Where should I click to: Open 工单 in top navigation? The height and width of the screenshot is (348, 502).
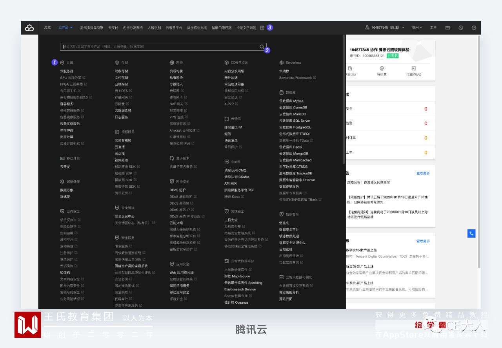coord(433,27)
